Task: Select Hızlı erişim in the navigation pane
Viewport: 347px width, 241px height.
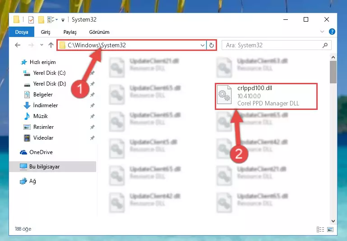Action: pyautogui.click(x=42, y=62)
